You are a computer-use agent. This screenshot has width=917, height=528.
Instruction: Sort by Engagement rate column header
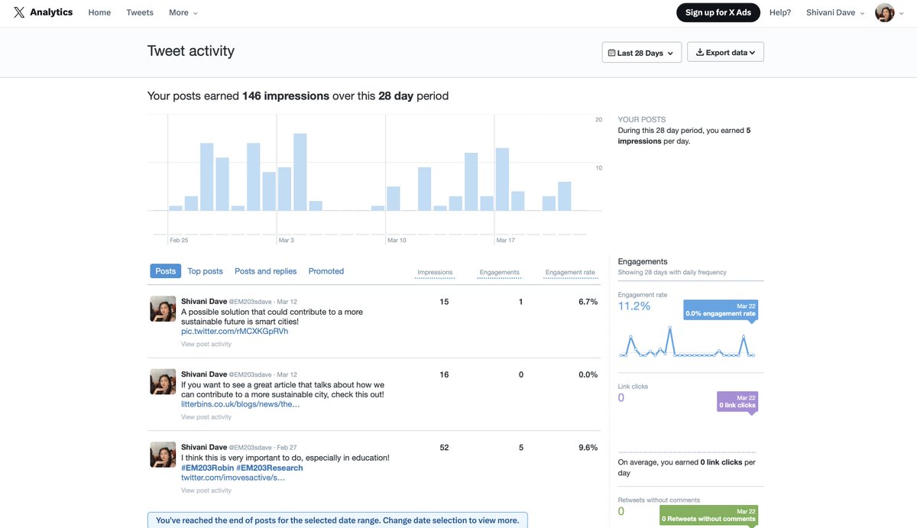(x=570, y=272)
